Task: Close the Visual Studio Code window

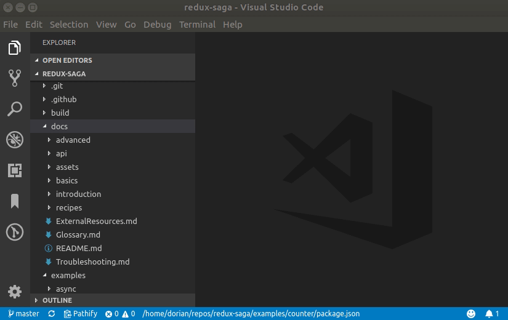Action: tap(8, 7)
